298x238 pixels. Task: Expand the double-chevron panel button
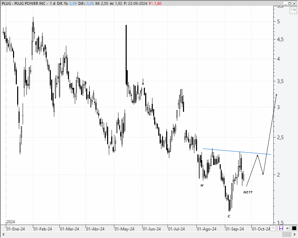pos(273,228)
